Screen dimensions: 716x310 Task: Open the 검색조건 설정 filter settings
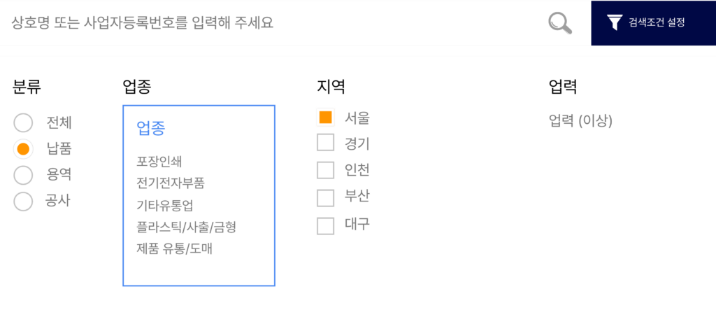point(656,23)
